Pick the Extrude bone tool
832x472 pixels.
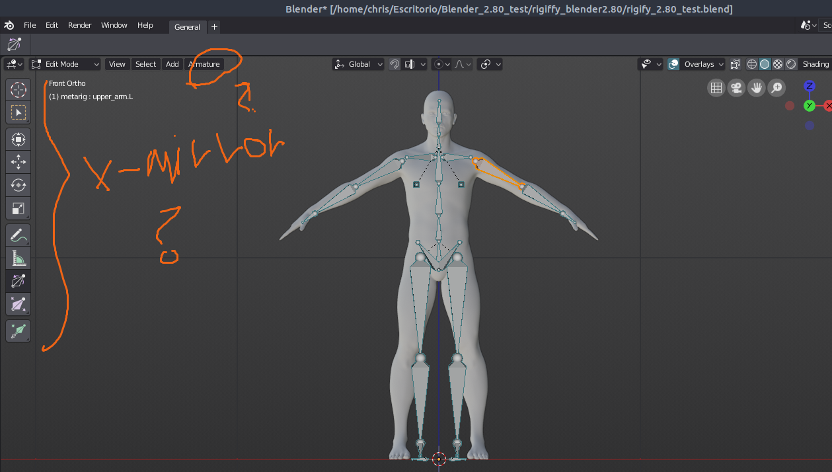[19, 331]
